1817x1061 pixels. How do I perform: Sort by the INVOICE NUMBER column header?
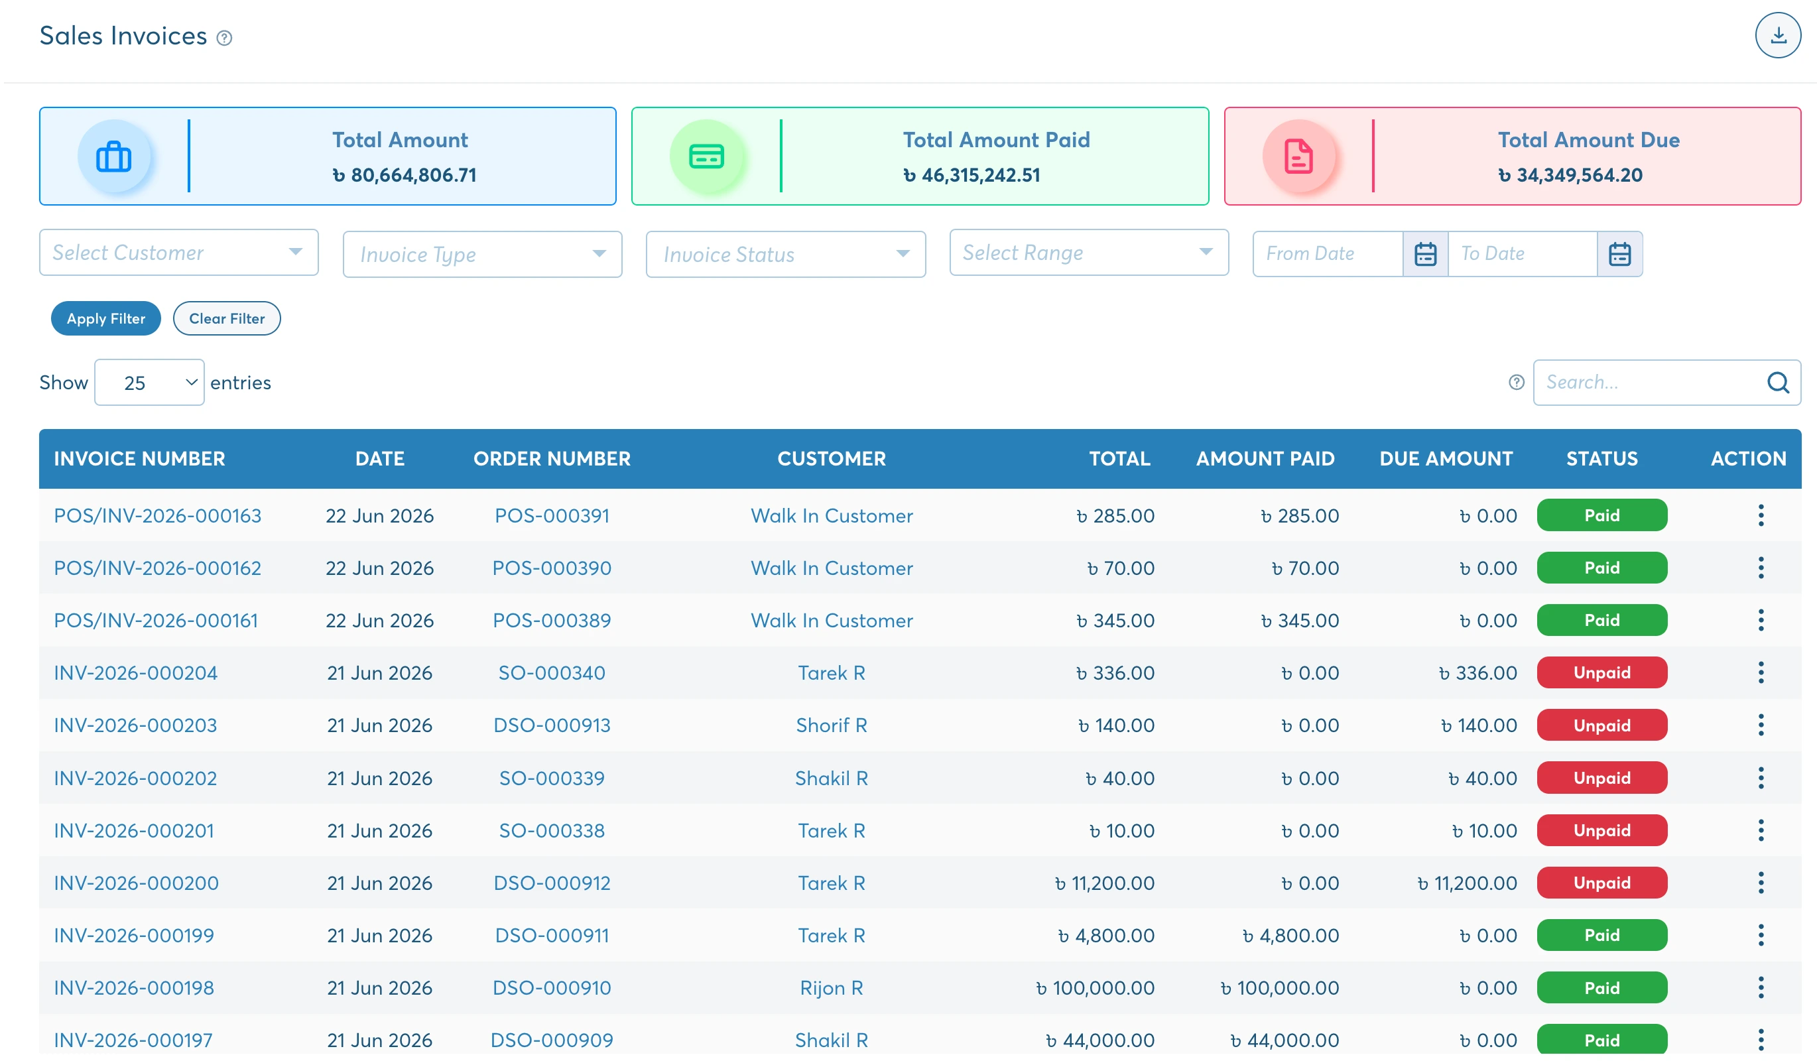point(139,458)
